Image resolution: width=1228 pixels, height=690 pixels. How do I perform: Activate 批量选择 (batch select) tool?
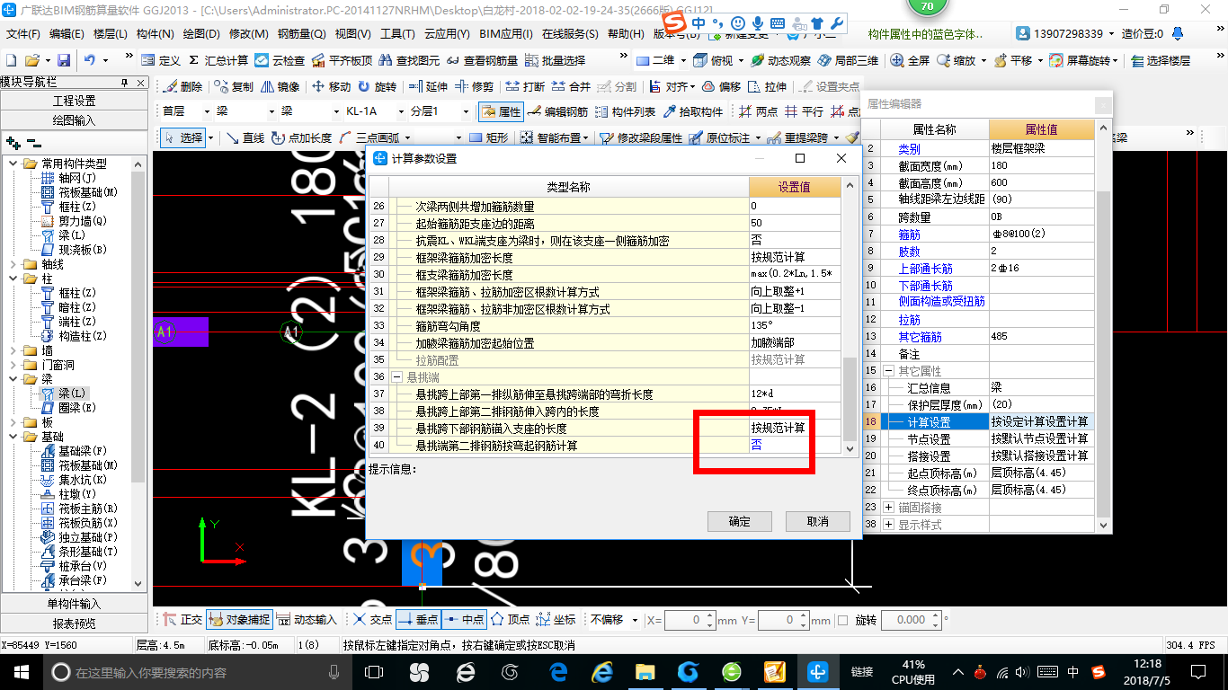tap(555, 60)
